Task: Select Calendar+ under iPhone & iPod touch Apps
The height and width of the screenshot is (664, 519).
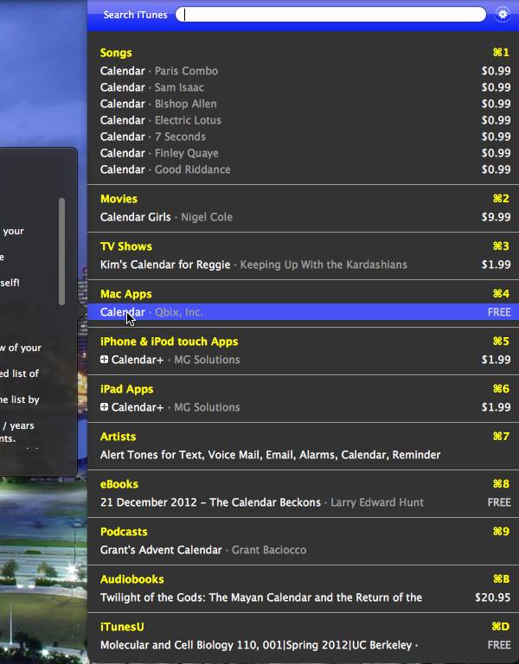Action: [304, 360]
